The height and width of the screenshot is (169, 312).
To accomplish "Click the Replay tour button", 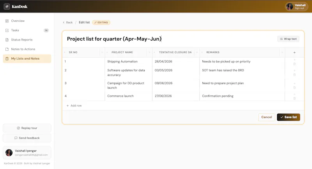I will click(x=27, y=128).
